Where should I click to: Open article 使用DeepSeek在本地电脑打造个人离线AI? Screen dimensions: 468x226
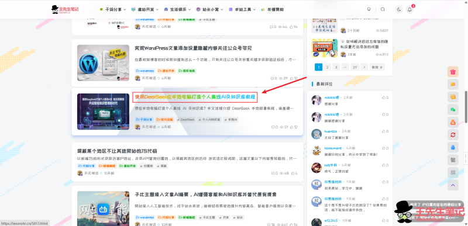195,97
